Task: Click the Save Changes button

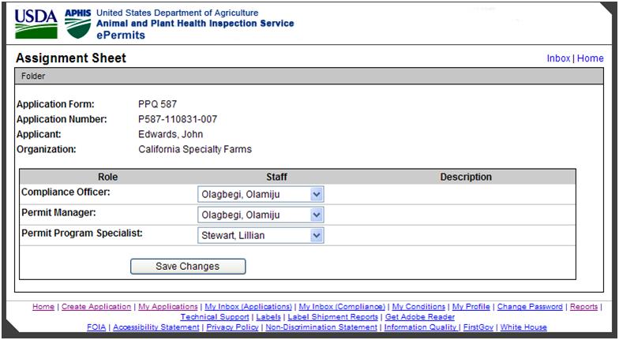Action: (x=188, y=267)
